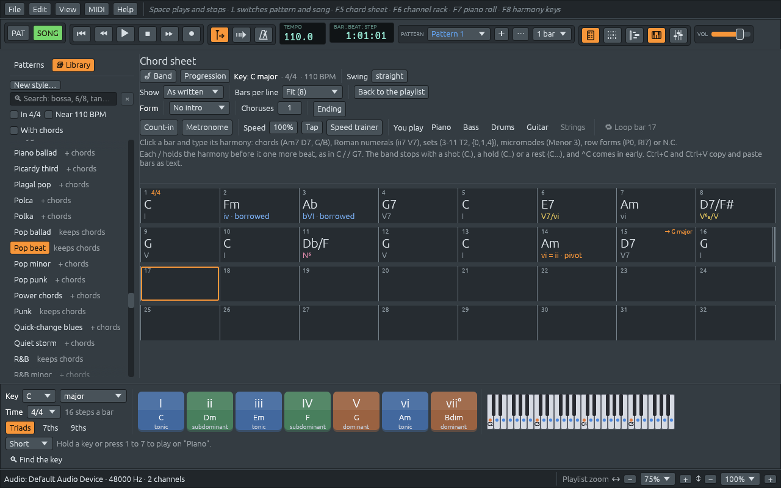Open the channel rack grid icon
The image size is (781, 488).
(x=612, y=35)
